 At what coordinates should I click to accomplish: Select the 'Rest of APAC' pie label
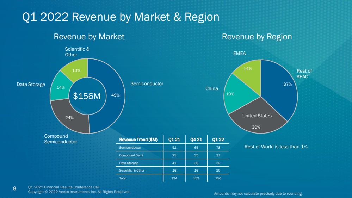click(304, 74)
